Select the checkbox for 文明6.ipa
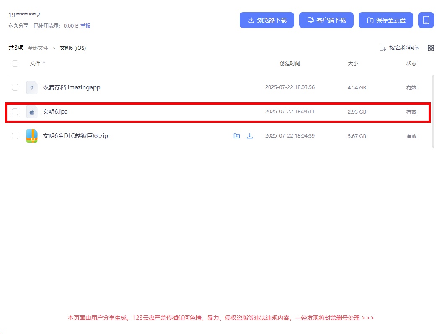Viewport: 442px width, 334px height. pyautogui.click(x=15, y=112)
